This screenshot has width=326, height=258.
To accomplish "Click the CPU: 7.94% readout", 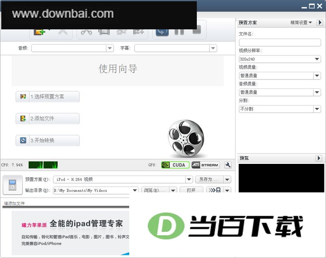I will [12, 165].
